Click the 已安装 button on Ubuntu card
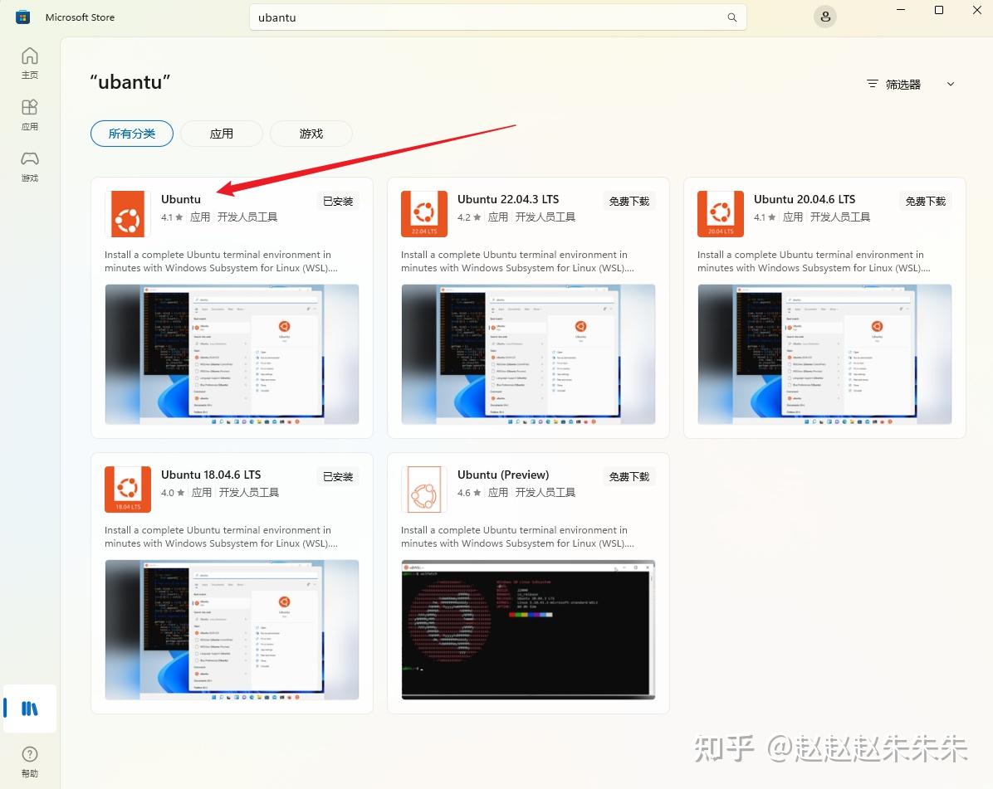Viewport: 993px width, 789px height. click(338, 202)
